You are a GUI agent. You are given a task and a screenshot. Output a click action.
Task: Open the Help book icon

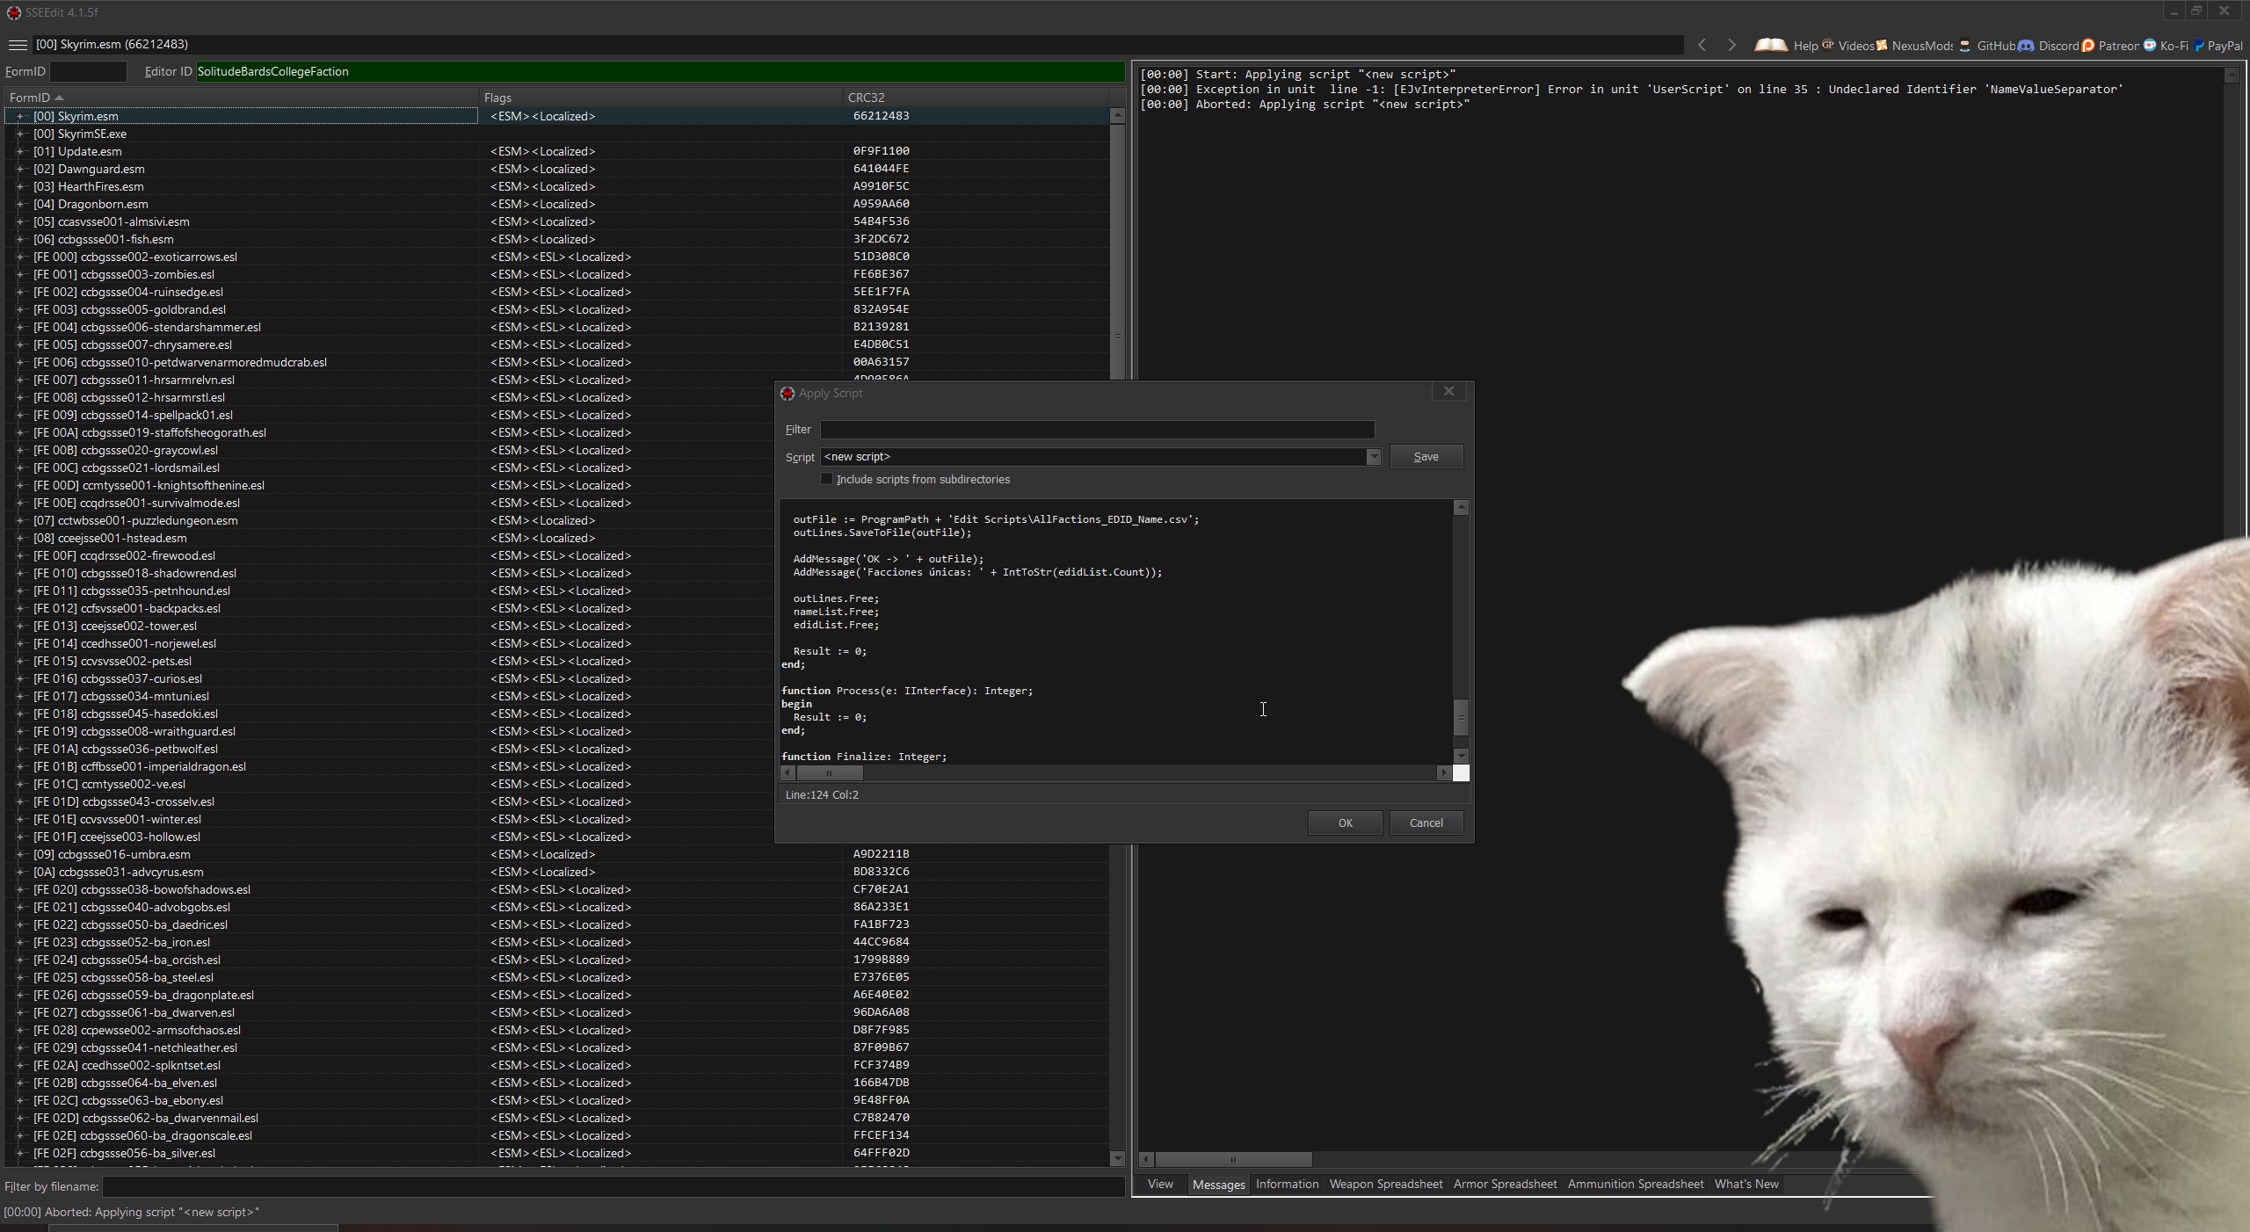(x=1770, y=45)
